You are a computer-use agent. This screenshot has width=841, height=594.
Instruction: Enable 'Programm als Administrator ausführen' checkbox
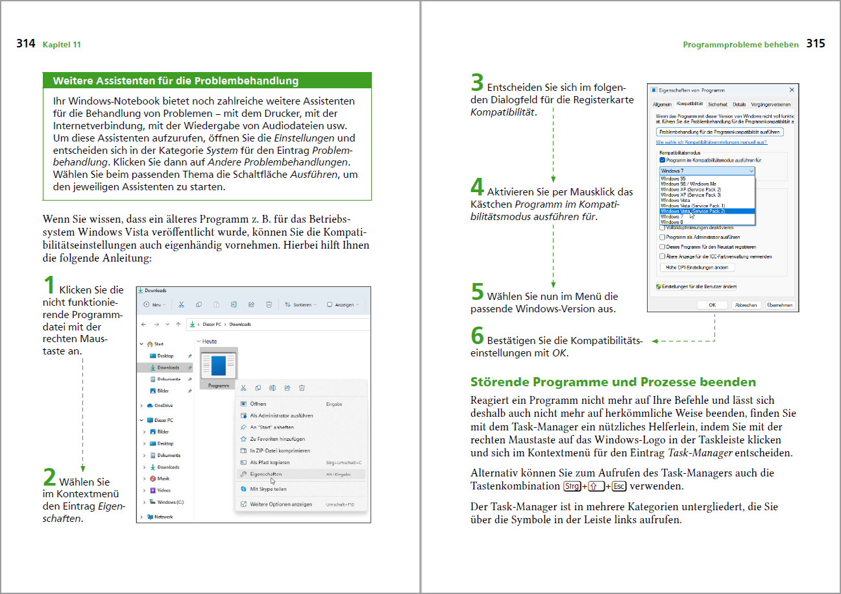[662, 237]
